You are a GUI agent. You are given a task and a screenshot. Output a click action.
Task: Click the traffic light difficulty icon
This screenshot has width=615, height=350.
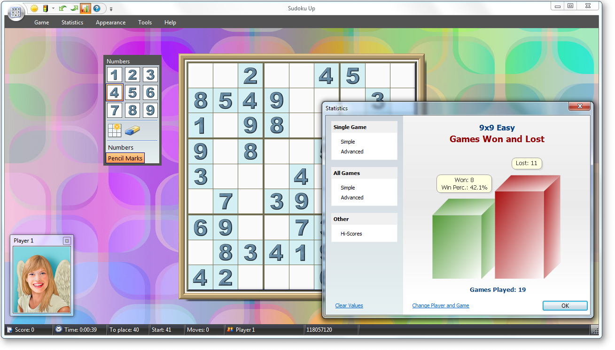tap(46, 8)
